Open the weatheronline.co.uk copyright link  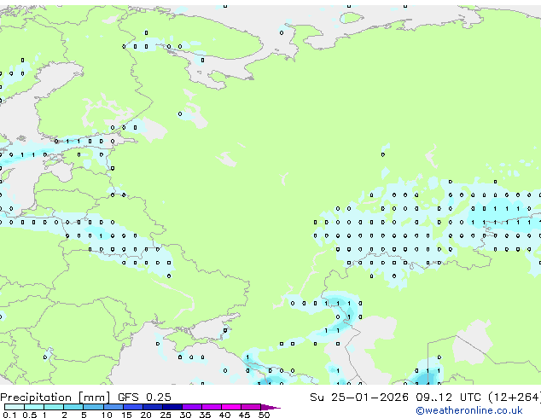469,410
